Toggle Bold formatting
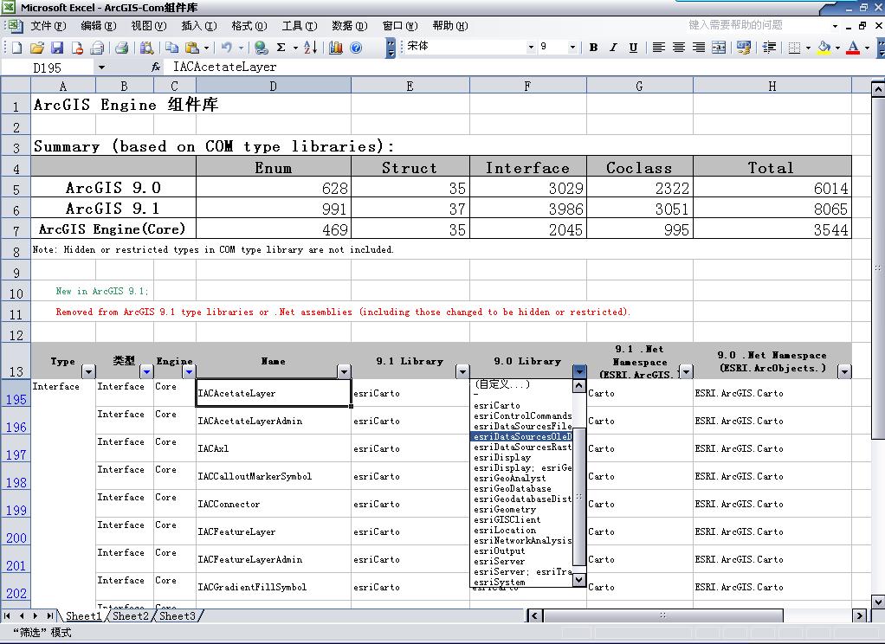The image size is (885, 644). (x=593, y=48)
